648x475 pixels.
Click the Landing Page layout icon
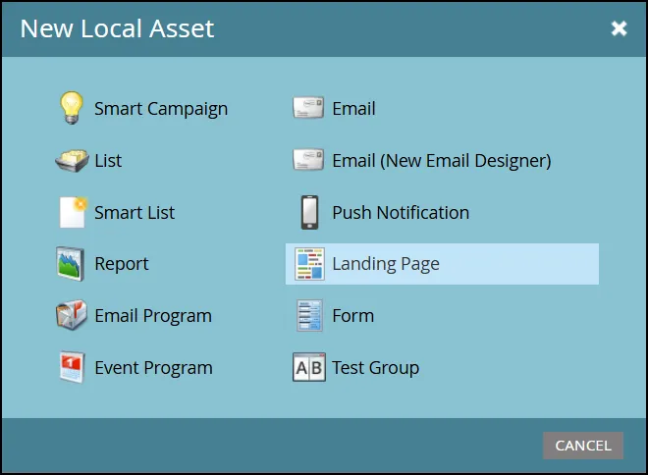coord(309,264)
